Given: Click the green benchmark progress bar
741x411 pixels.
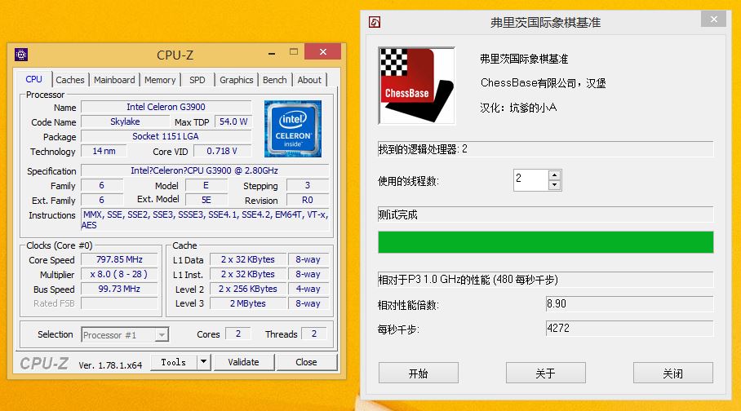Looking at the screenshot, I should click(x=545, y=242).
